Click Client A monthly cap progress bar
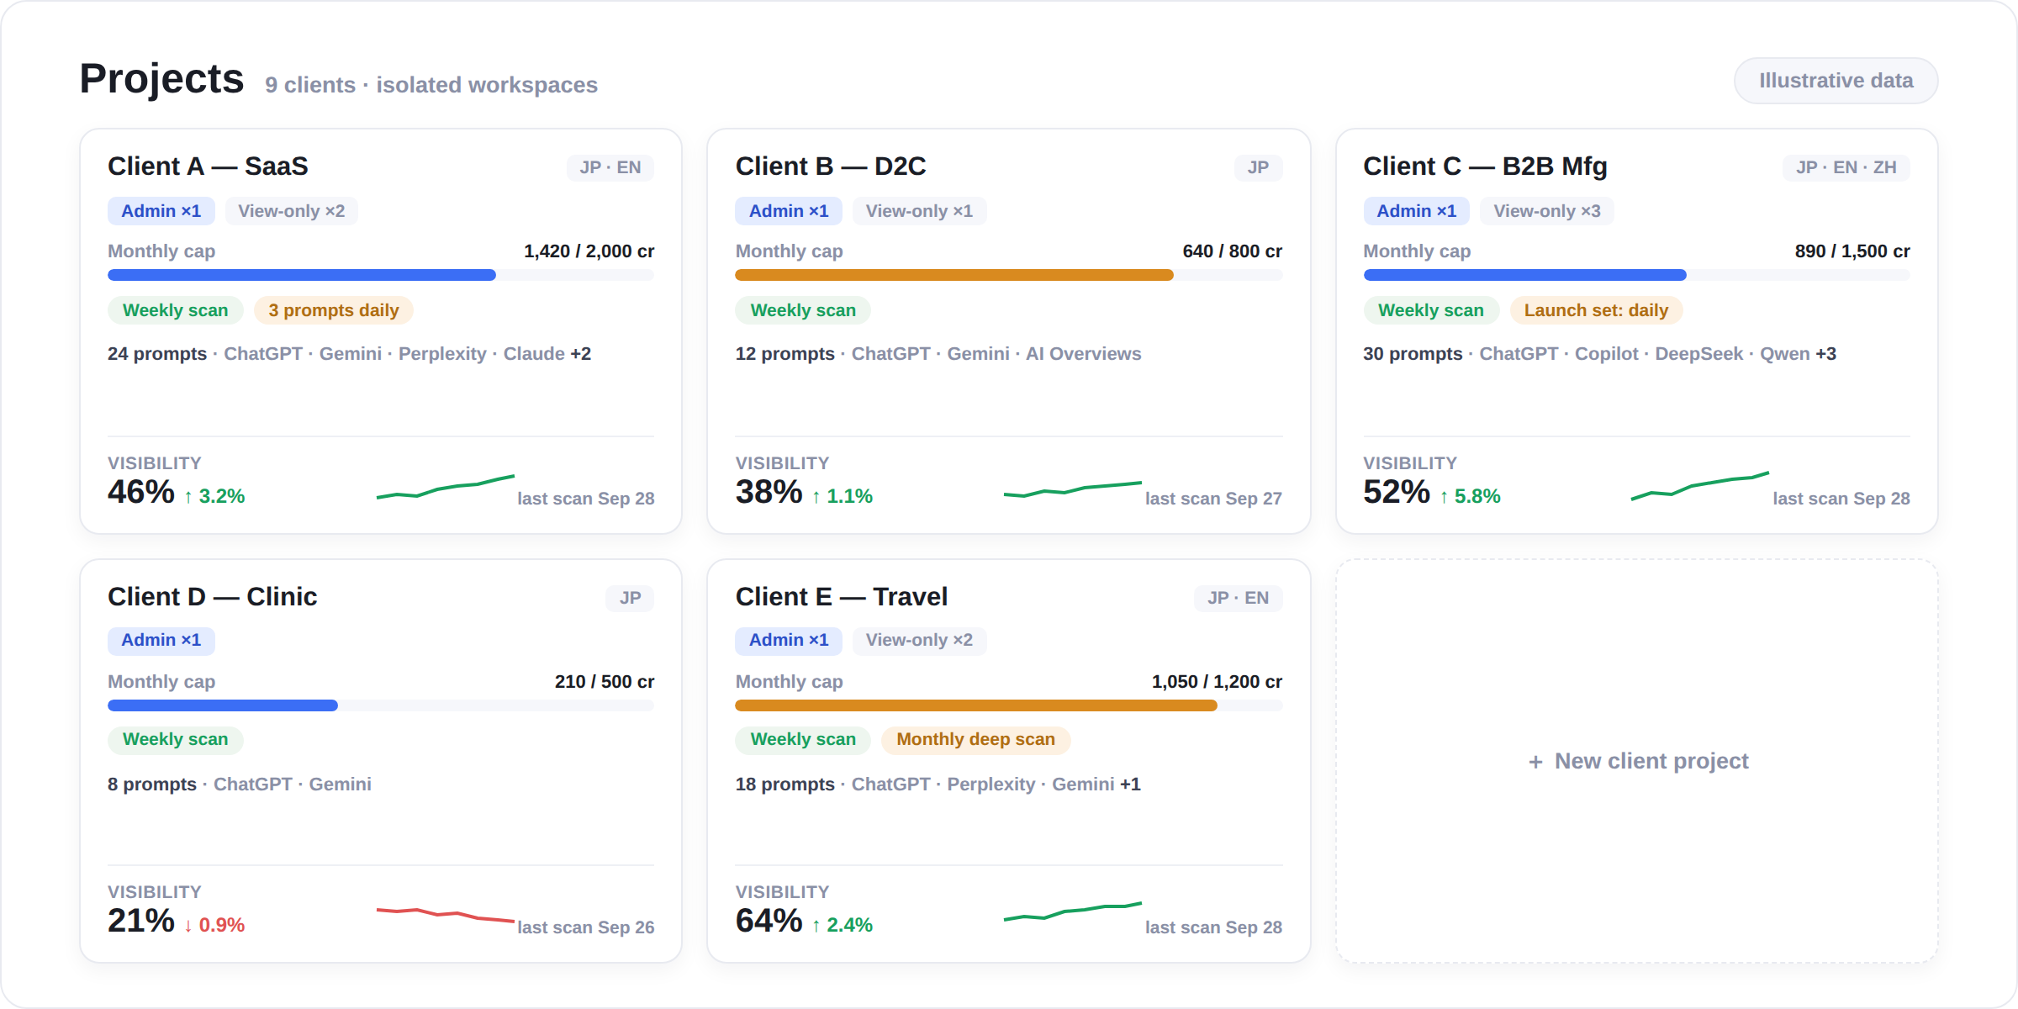Viewport: 2018px width, 1009px height. coord(381,275)
